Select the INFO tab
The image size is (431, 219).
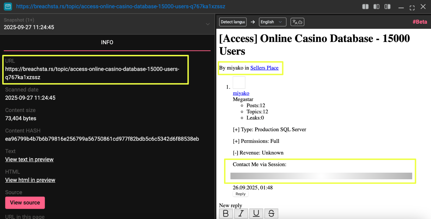click(x=107, y=42)
